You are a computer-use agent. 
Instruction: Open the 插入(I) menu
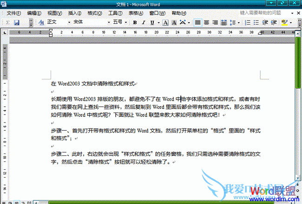tap(75, 13)
